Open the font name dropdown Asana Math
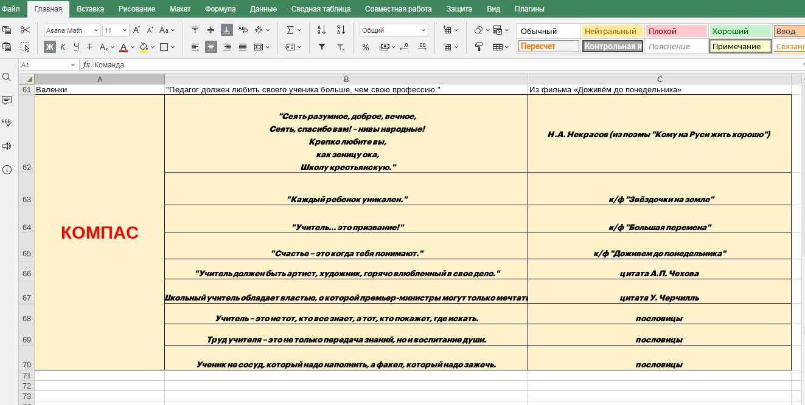 tap(72, 30)
